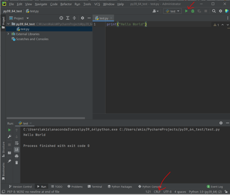The width and height of the screenshot is (230, 195).
Task: Select Opened File with crosshair icon in Project panel
Action: [61, 18]
